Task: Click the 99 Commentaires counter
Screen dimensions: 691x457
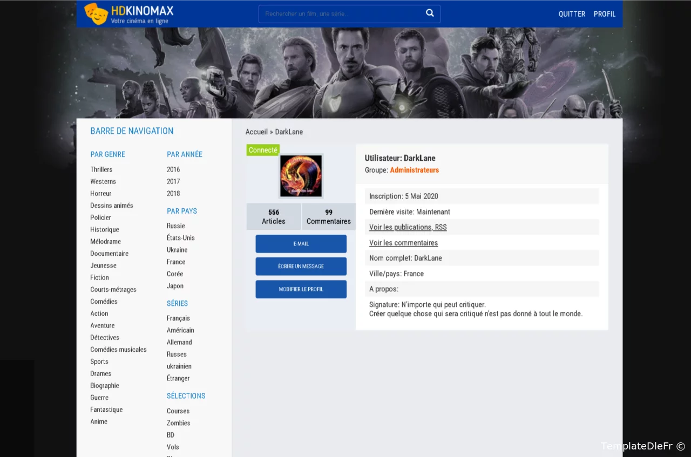Action: (328, 217)
